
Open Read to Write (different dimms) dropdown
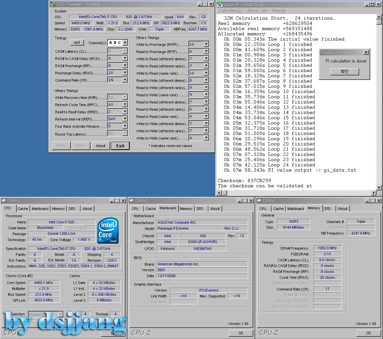tap(206, 80)
